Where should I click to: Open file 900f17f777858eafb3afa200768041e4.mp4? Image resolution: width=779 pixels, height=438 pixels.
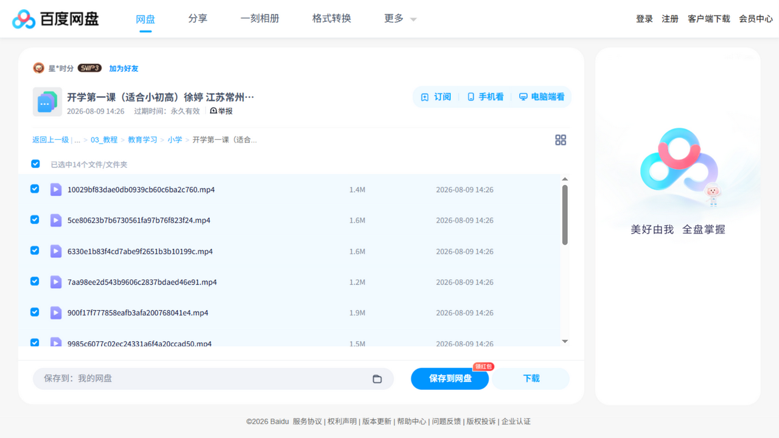point(138,313)
